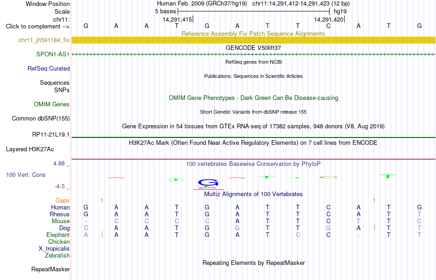The width and height of the screenshot is (436, 280).
Task: Click the 'Scale' label on the left
Action: tap(62, 11)
